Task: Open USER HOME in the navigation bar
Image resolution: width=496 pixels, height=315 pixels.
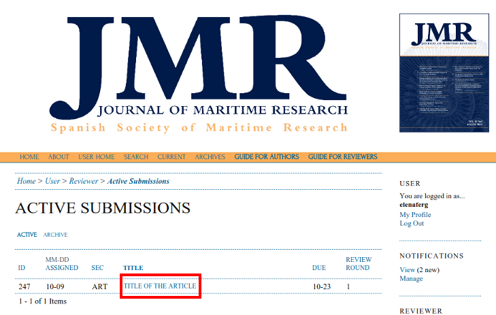Action: (97, 157)
